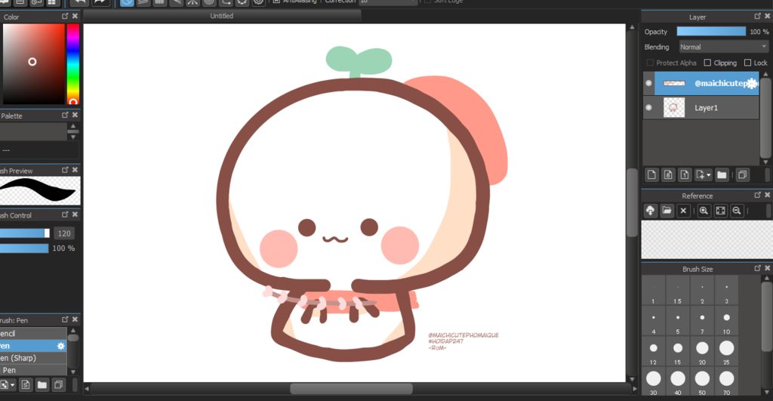Image resolution: width=773 pixels, height=401 pixels.
Task: Select Layer1 in layer list
Action: (707, 107)
